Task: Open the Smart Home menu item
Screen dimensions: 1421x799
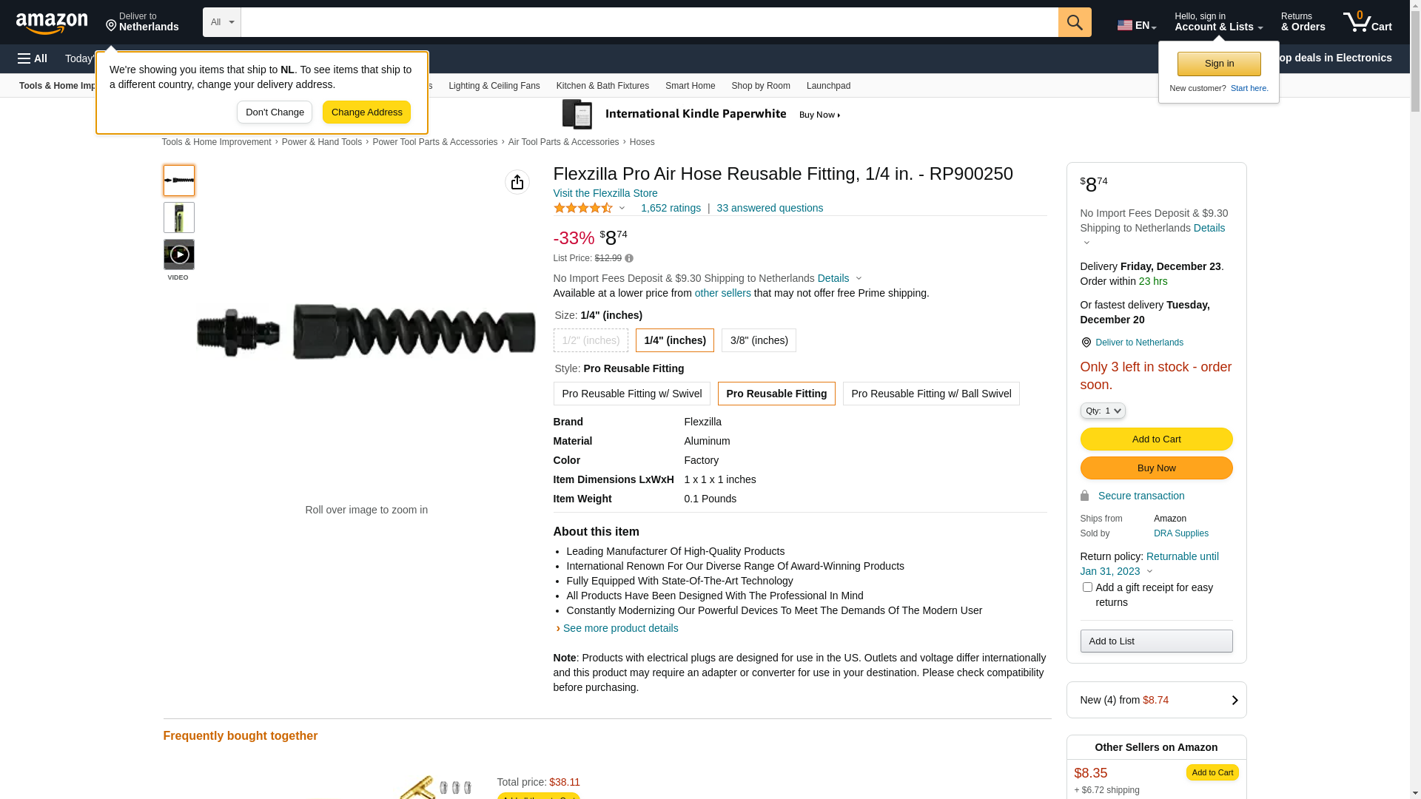Action: coord(690,86)
